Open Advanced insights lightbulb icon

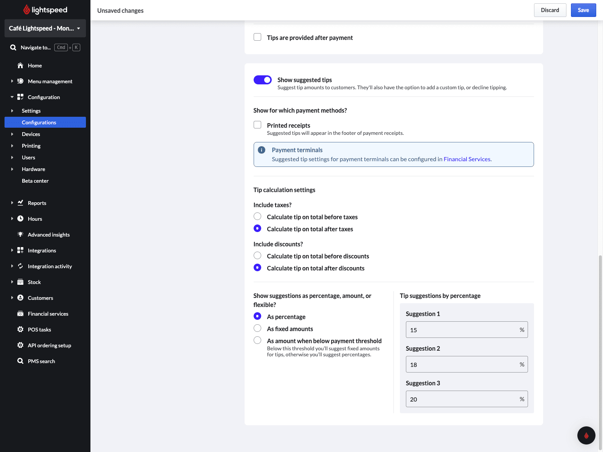[20, 235]
